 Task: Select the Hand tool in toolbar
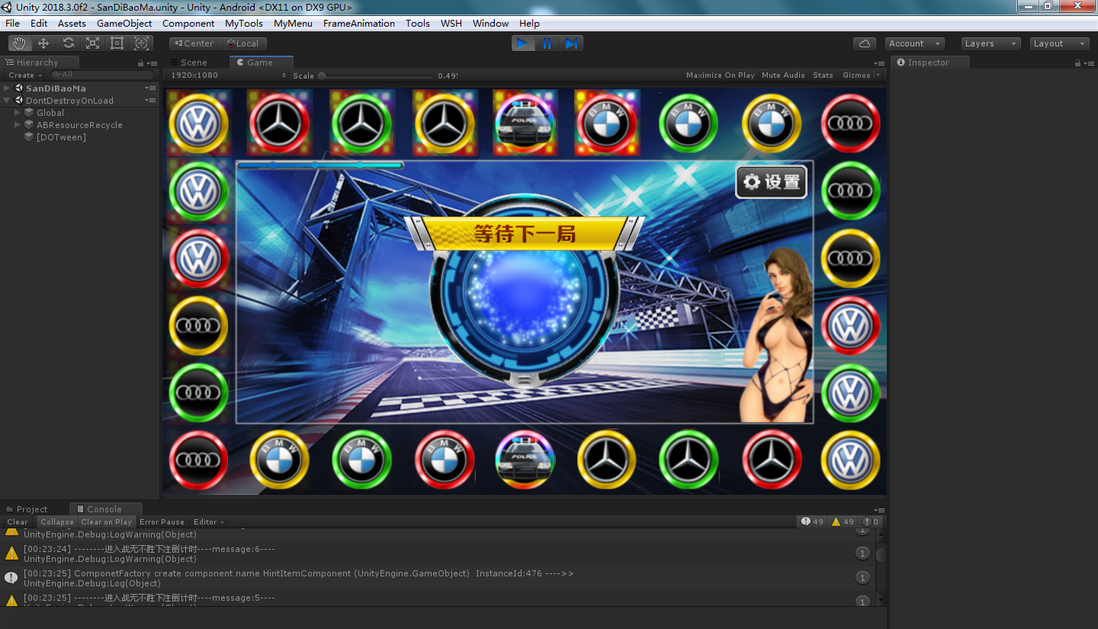pyautogui.click(x=19, y=43)
